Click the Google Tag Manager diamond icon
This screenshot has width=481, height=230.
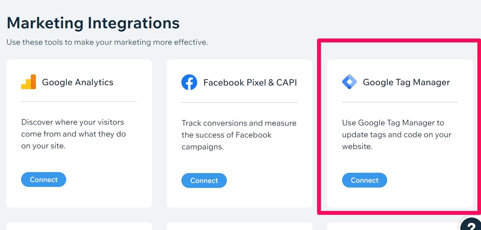coord(349,82)
